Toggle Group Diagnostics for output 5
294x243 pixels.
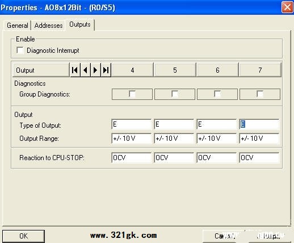pos(175,94)
